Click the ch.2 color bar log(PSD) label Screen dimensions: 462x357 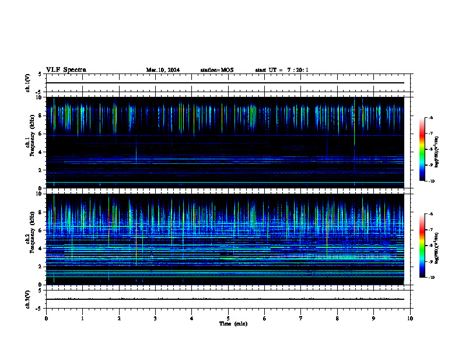(437, 248)
